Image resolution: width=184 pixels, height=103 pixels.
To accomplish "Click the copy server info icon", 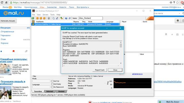I will 53,18.
